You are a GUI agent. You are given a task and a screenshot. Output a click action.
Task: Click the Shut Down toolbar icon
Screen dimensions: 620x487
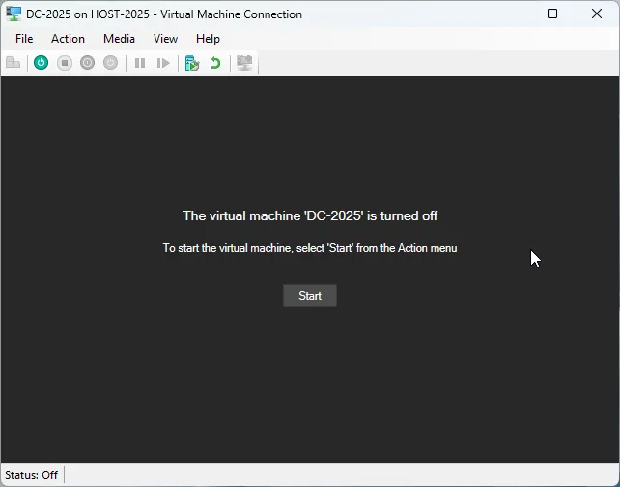pos(87,63)
